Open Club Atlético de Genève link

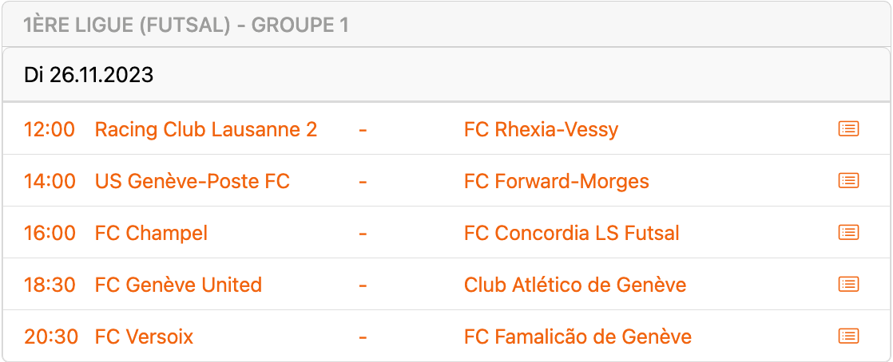tap(574, 285)
